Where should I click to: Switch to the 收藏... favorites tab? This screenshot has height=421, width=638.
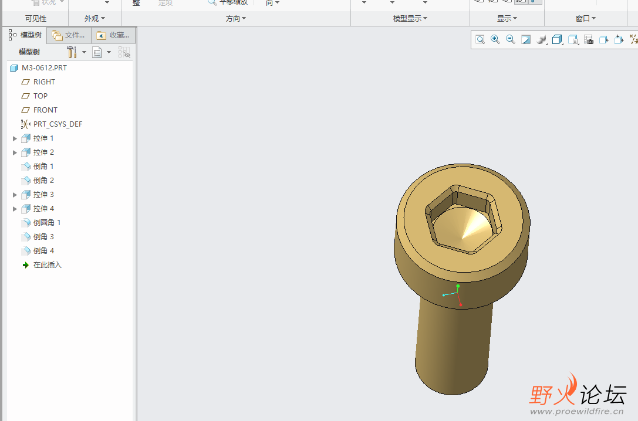pyautogui.click(x=113, y=35)
